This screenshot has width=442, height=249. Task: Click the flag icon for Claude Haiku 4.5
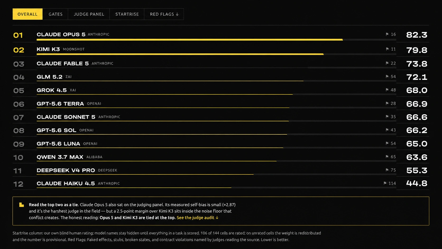[385, 183]
